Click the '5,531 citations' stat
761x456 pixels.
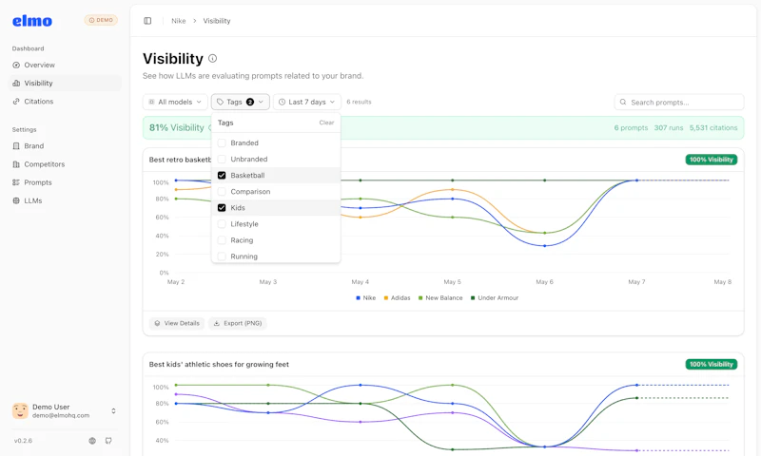click(713, 128)
